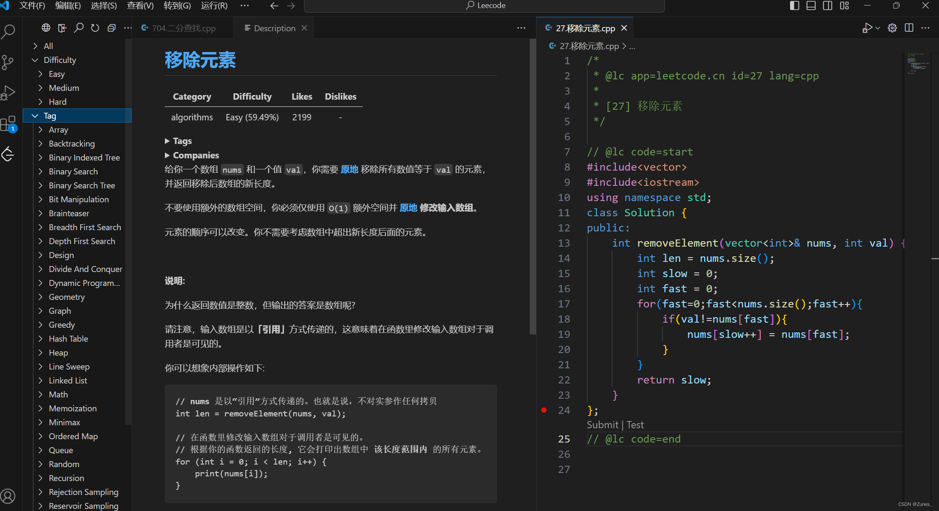
Task: Expand the Medium difficulty node
Action: coord(76,88)
